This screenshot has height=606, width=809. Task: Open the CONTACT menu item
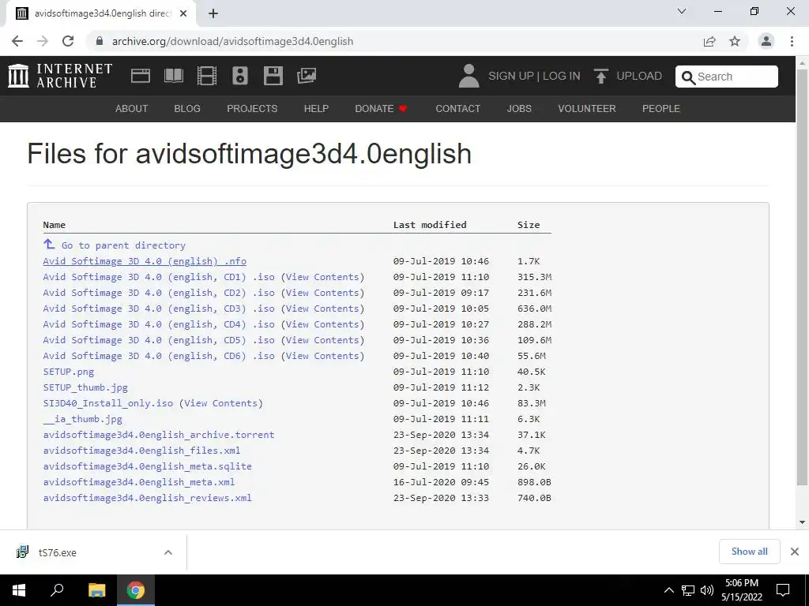tap(458, 109)
